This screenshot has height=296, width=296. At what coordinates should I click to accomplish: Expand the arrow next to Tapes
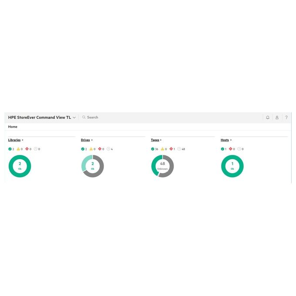[161, 140]
